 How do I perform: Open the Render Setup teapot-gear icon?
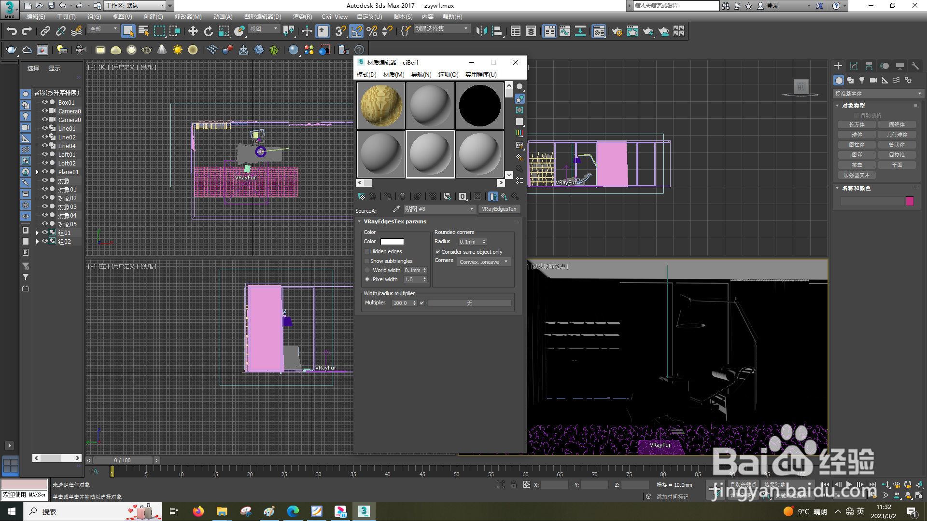pyautogui.click(x=617, y=31)
